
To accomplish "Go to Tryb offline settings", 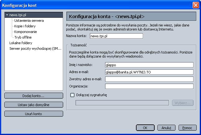I will pos(23,37).
